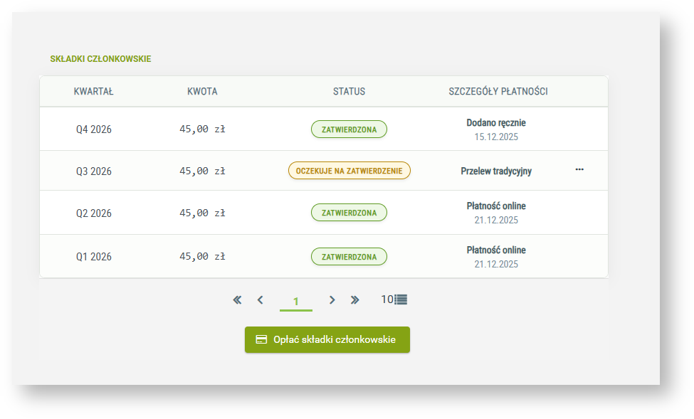Click ZATWIERDZONA badge for Q2 2026

[x=349, y=213]
